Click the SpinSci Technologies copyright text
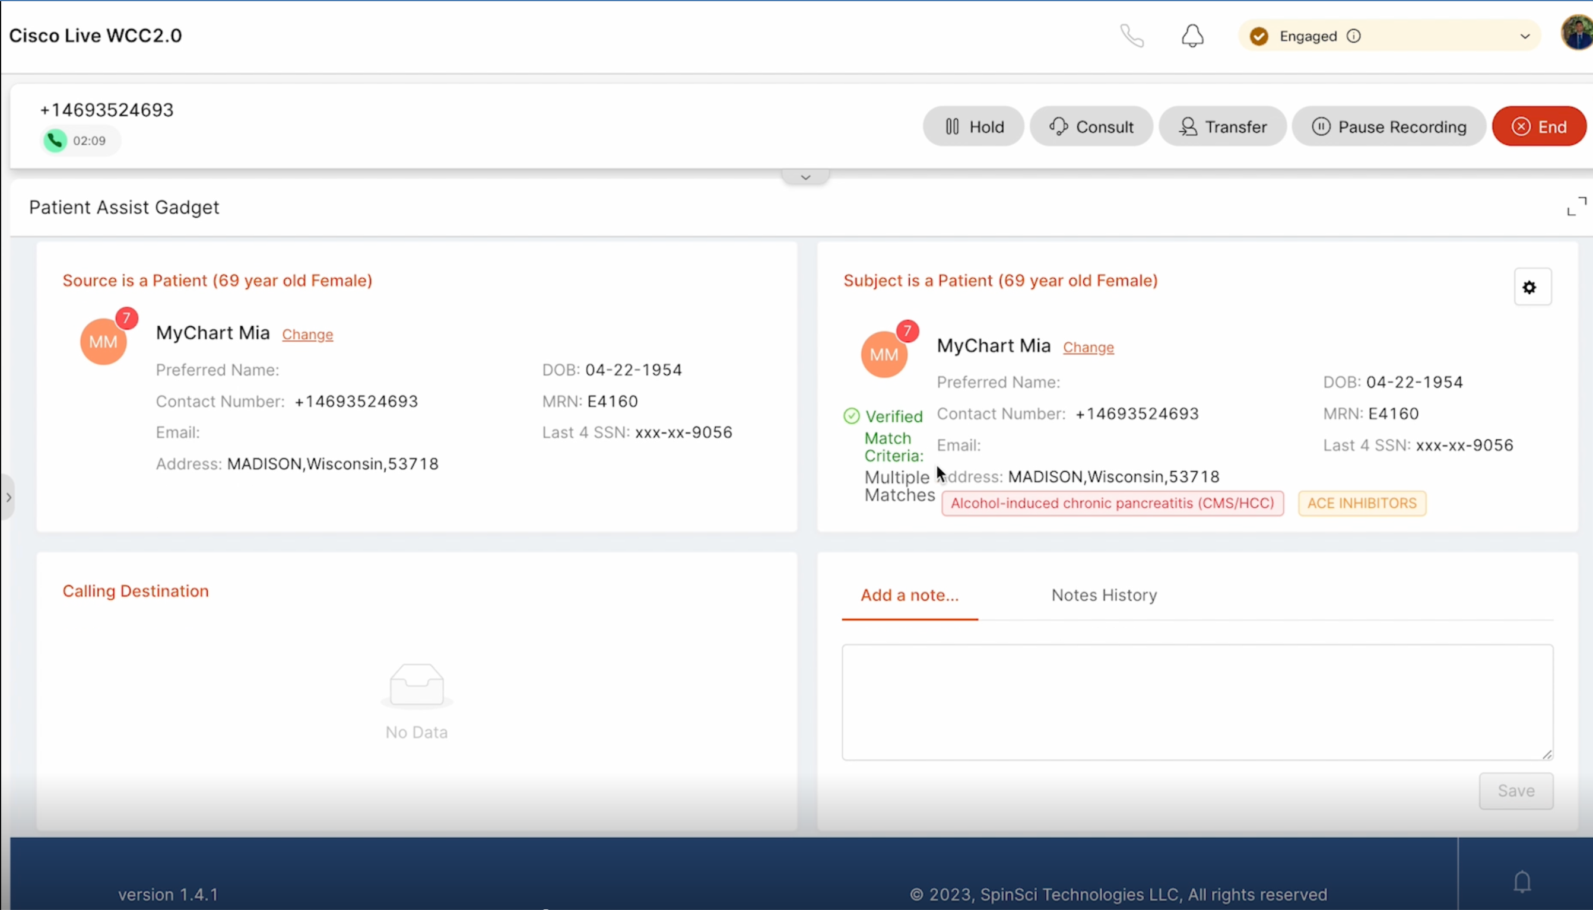1593x910 pixels. 1118,895
